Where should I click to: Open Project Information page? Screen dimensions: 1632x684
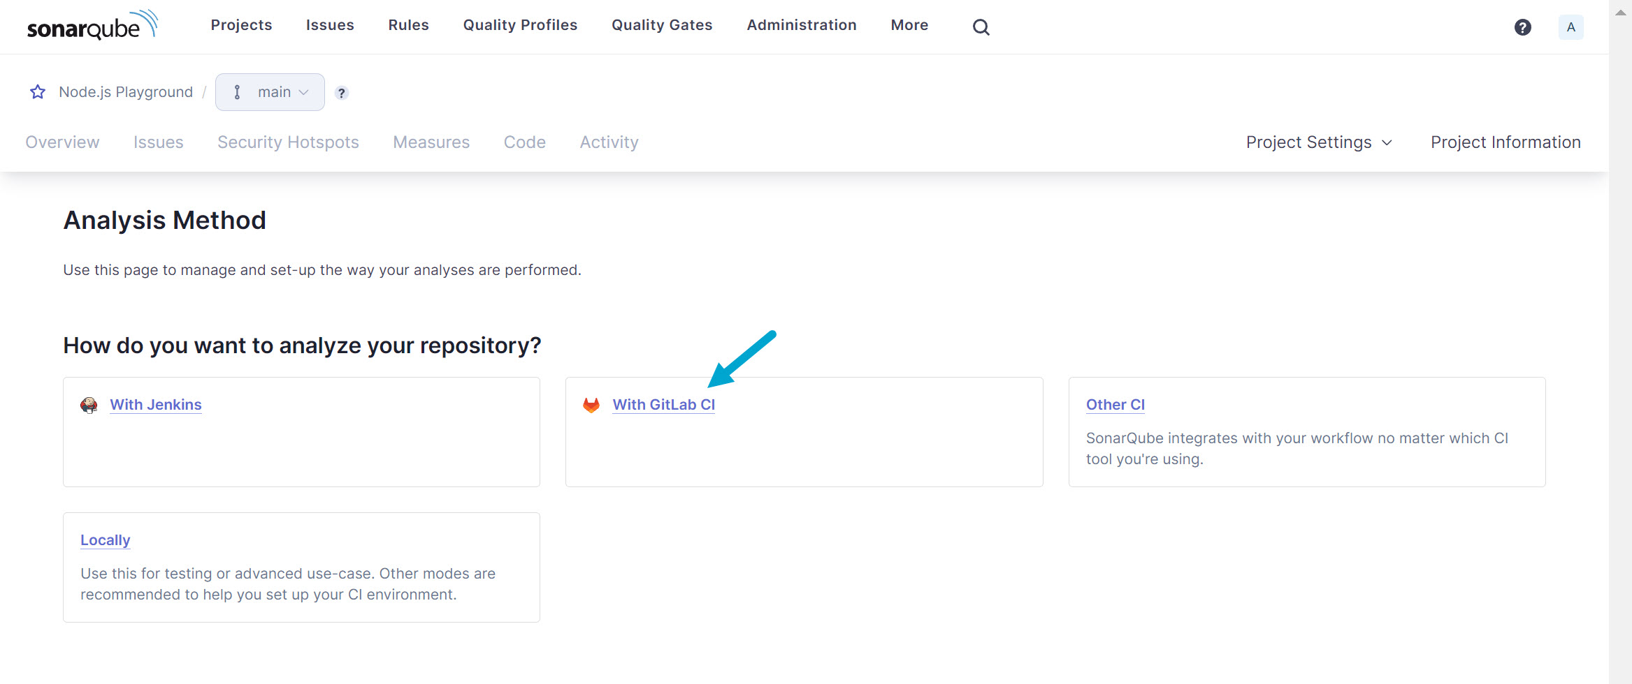click(x=1505, y=142)
